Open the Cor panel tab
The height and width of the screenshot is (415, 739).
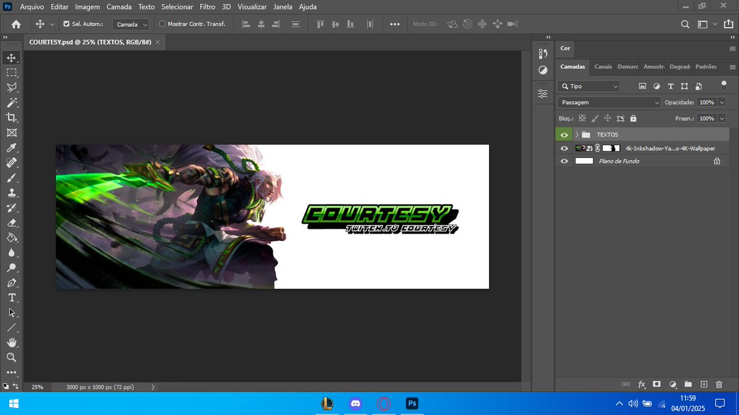[x=565, y=48]
